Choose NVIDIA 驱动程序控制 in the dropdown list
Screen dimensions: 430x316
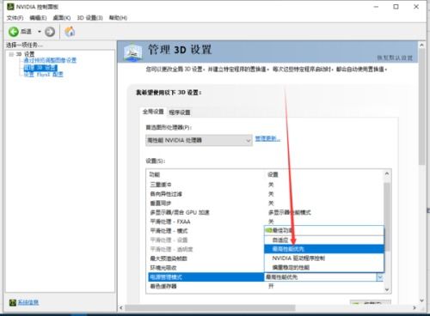(x=323, y=258)
